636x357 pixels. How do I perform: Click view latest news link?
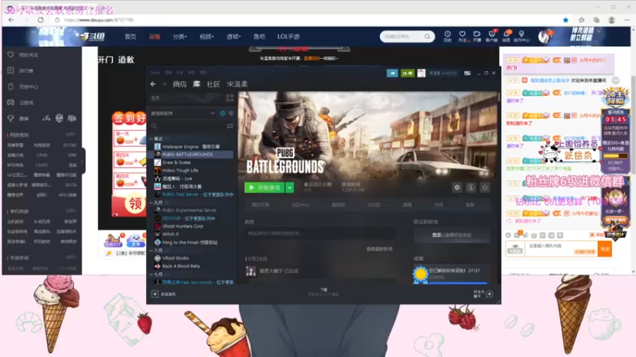pyautogui.click(x=379, y=249)
